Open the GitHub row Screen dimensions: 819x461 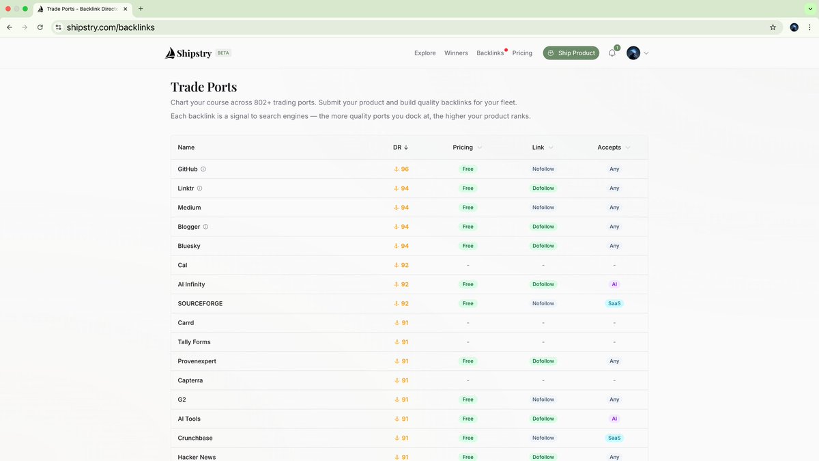[x=409, y=169]
